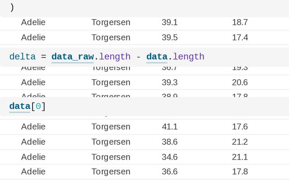The image size is (289, 181).
Task: Select the 39.3 table cell
Action: point(169,82)
